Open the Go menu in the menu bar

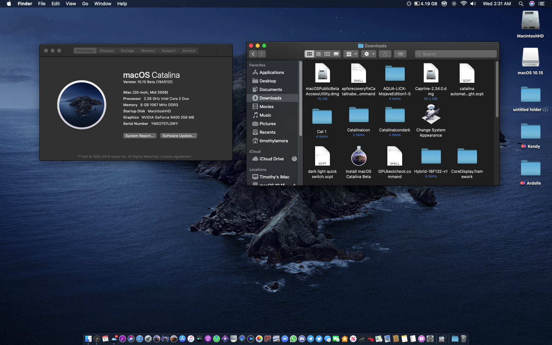[x=85, y=4]
